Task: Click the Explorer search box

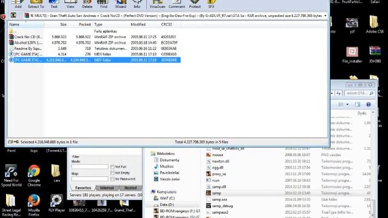Action: 360,93
